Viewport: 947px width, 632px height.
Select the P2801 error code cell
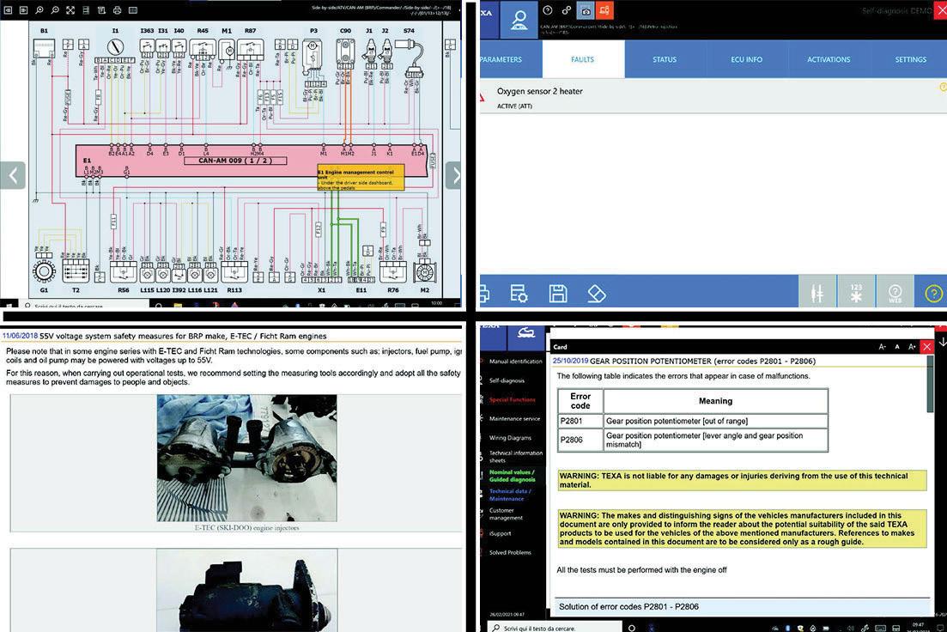tap(580, 421)
